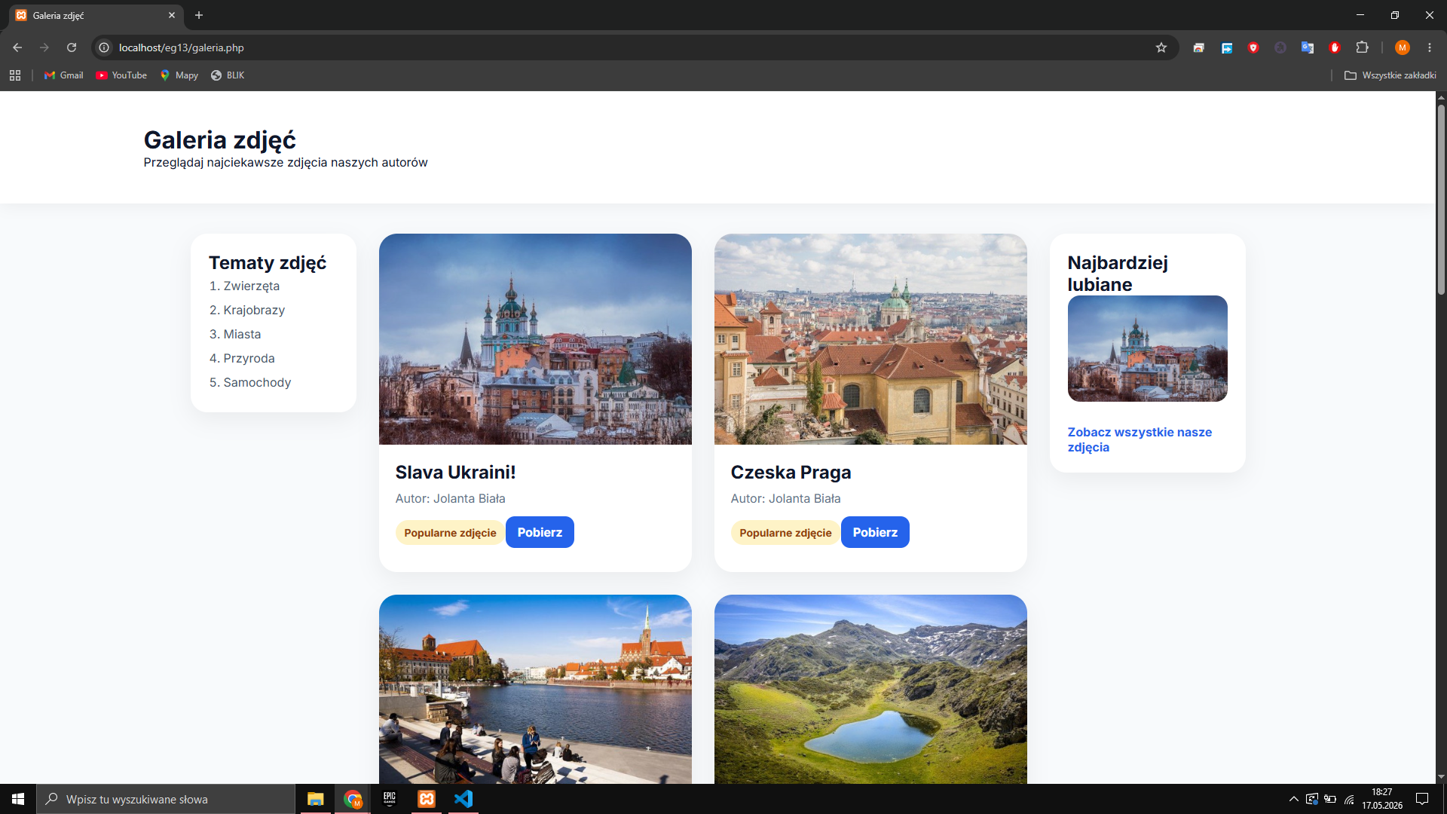1447x814 pixels.
Task: Click the red shield extension icon
Action: [x=1253, y=47]
